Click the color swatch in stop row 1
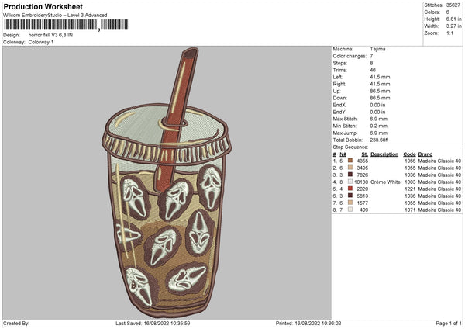The image size is (465, 329). pos(350,161)
